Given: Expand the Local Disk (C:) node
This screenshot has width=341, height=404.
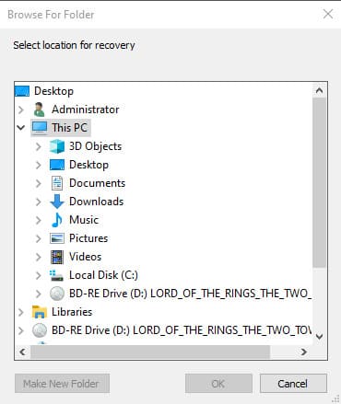Looking at the screenshot, I should (39, 275).
